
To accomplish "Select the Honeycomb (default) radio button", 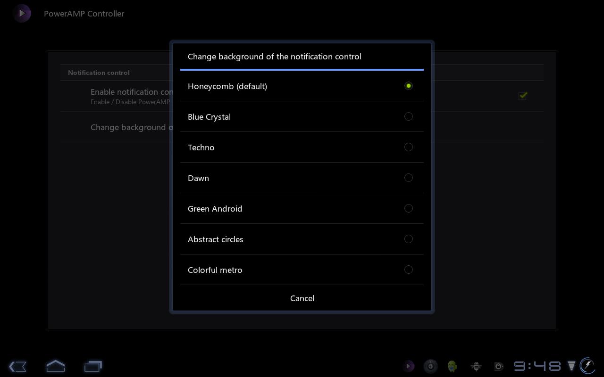I will [x=409, y=86].
